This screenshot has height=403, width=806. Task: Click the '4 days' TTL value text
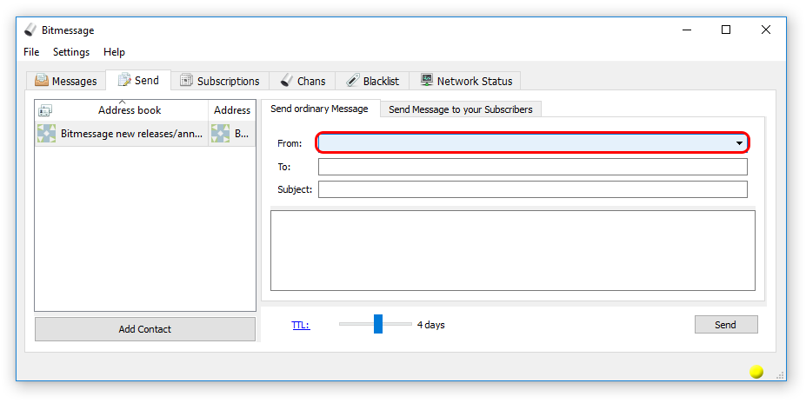(x=430, y=325)
